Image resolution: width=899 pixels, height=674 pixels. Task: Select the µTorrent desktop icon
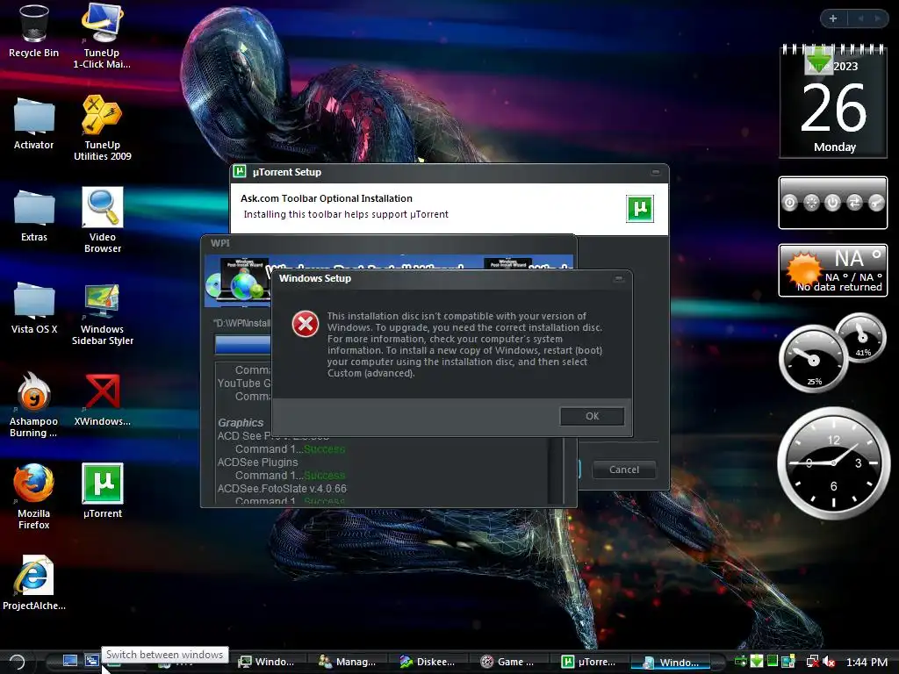click(x=102, y=491)
